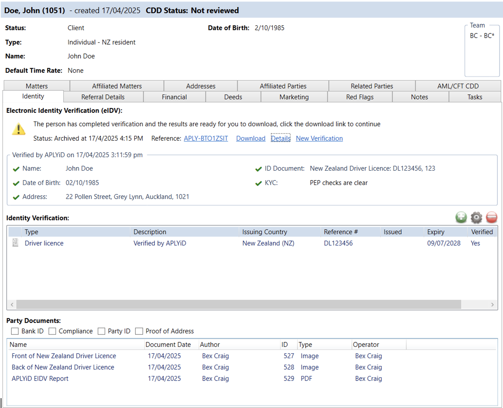Viewport: 503px width, 408px height.
Task: Click scroll-right arrow of identity table scrollbar
Action: (x=492, y=305)
